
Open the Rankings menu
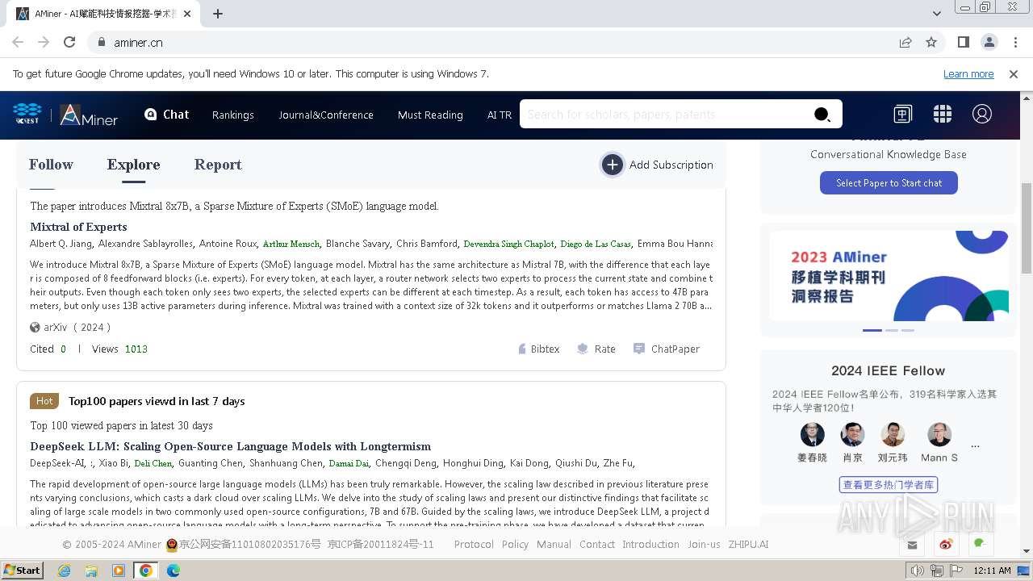pyautogui.click(x=233, y=115)
